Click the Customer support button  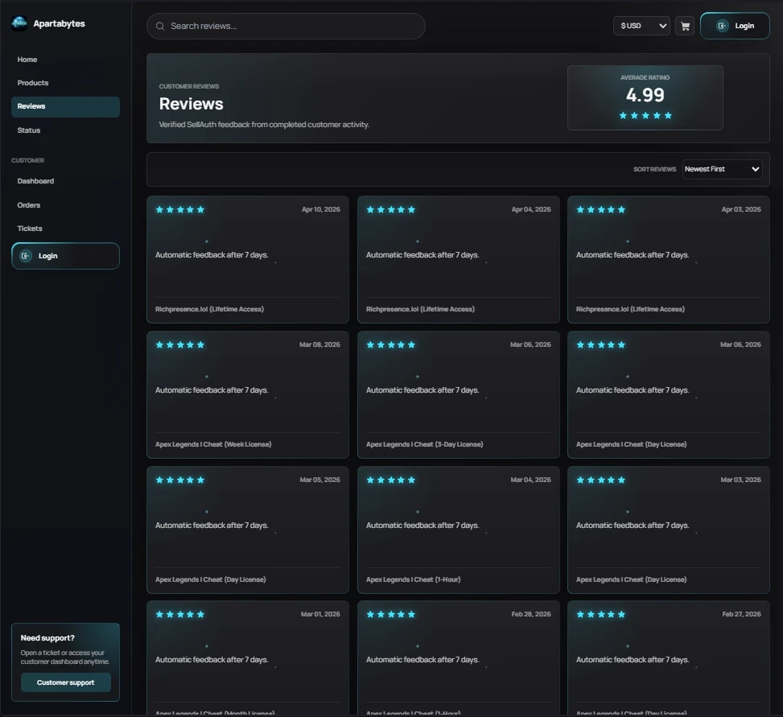66,682
